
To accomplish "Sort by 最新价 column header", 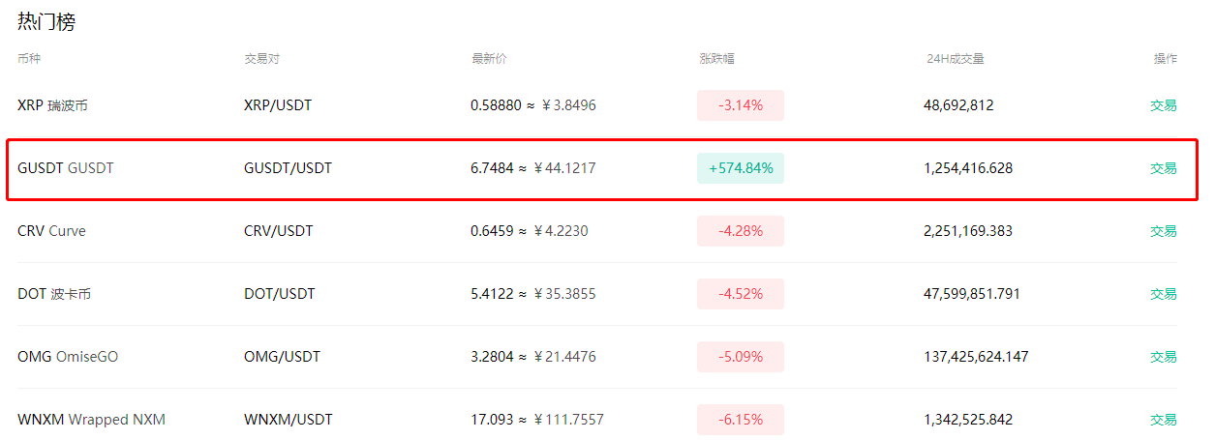I will (x=489, y=58).
